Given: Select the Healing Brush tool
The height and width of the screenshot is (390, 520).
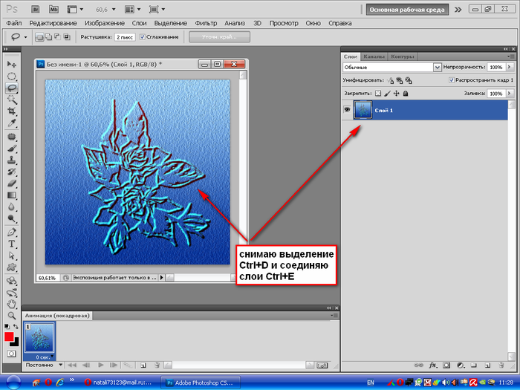Looking at the screenshot, I should click(12, 136).
